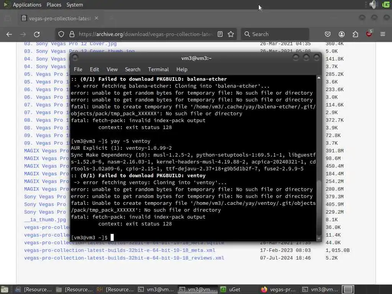Click the 391.8M file size text
Viewport: 392px width, 294px height.
[x=335, y=151]
